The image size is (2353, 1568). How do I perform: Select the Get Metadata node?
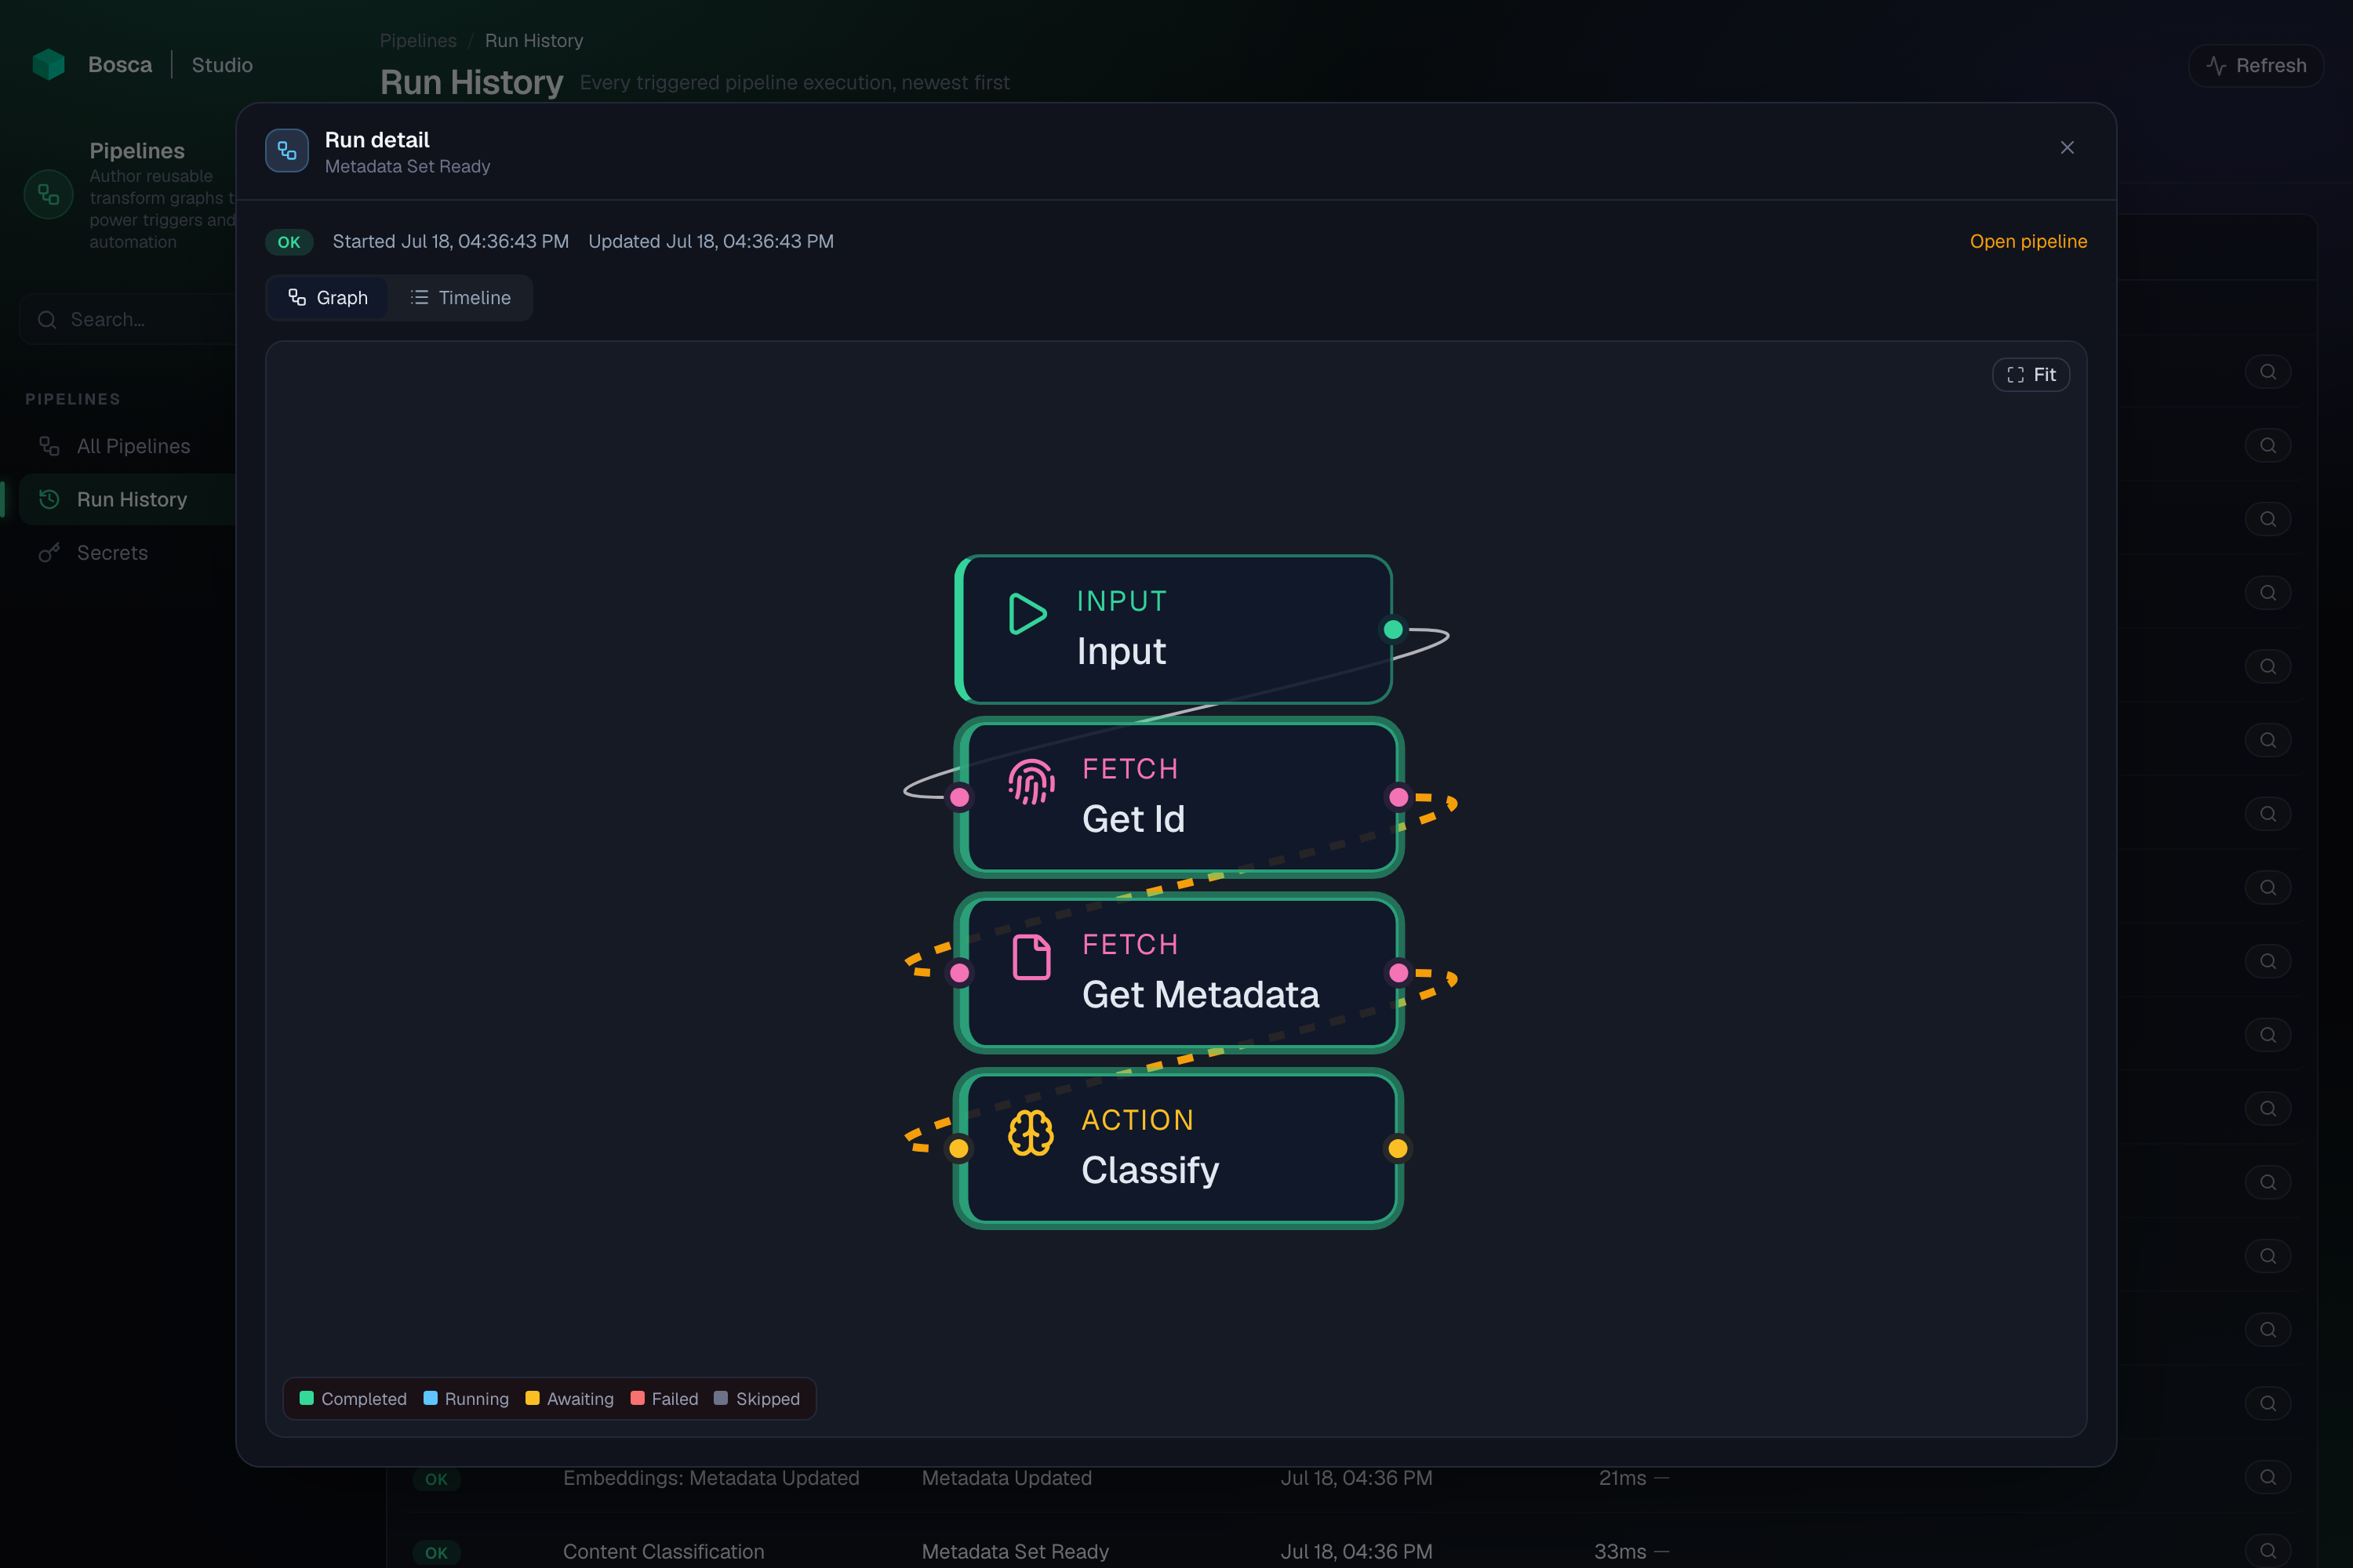point(1179,972)
